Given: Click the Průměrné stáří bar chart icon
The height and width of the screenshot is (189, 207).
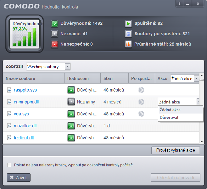Looking at the screenshot, I should point(128,44).
